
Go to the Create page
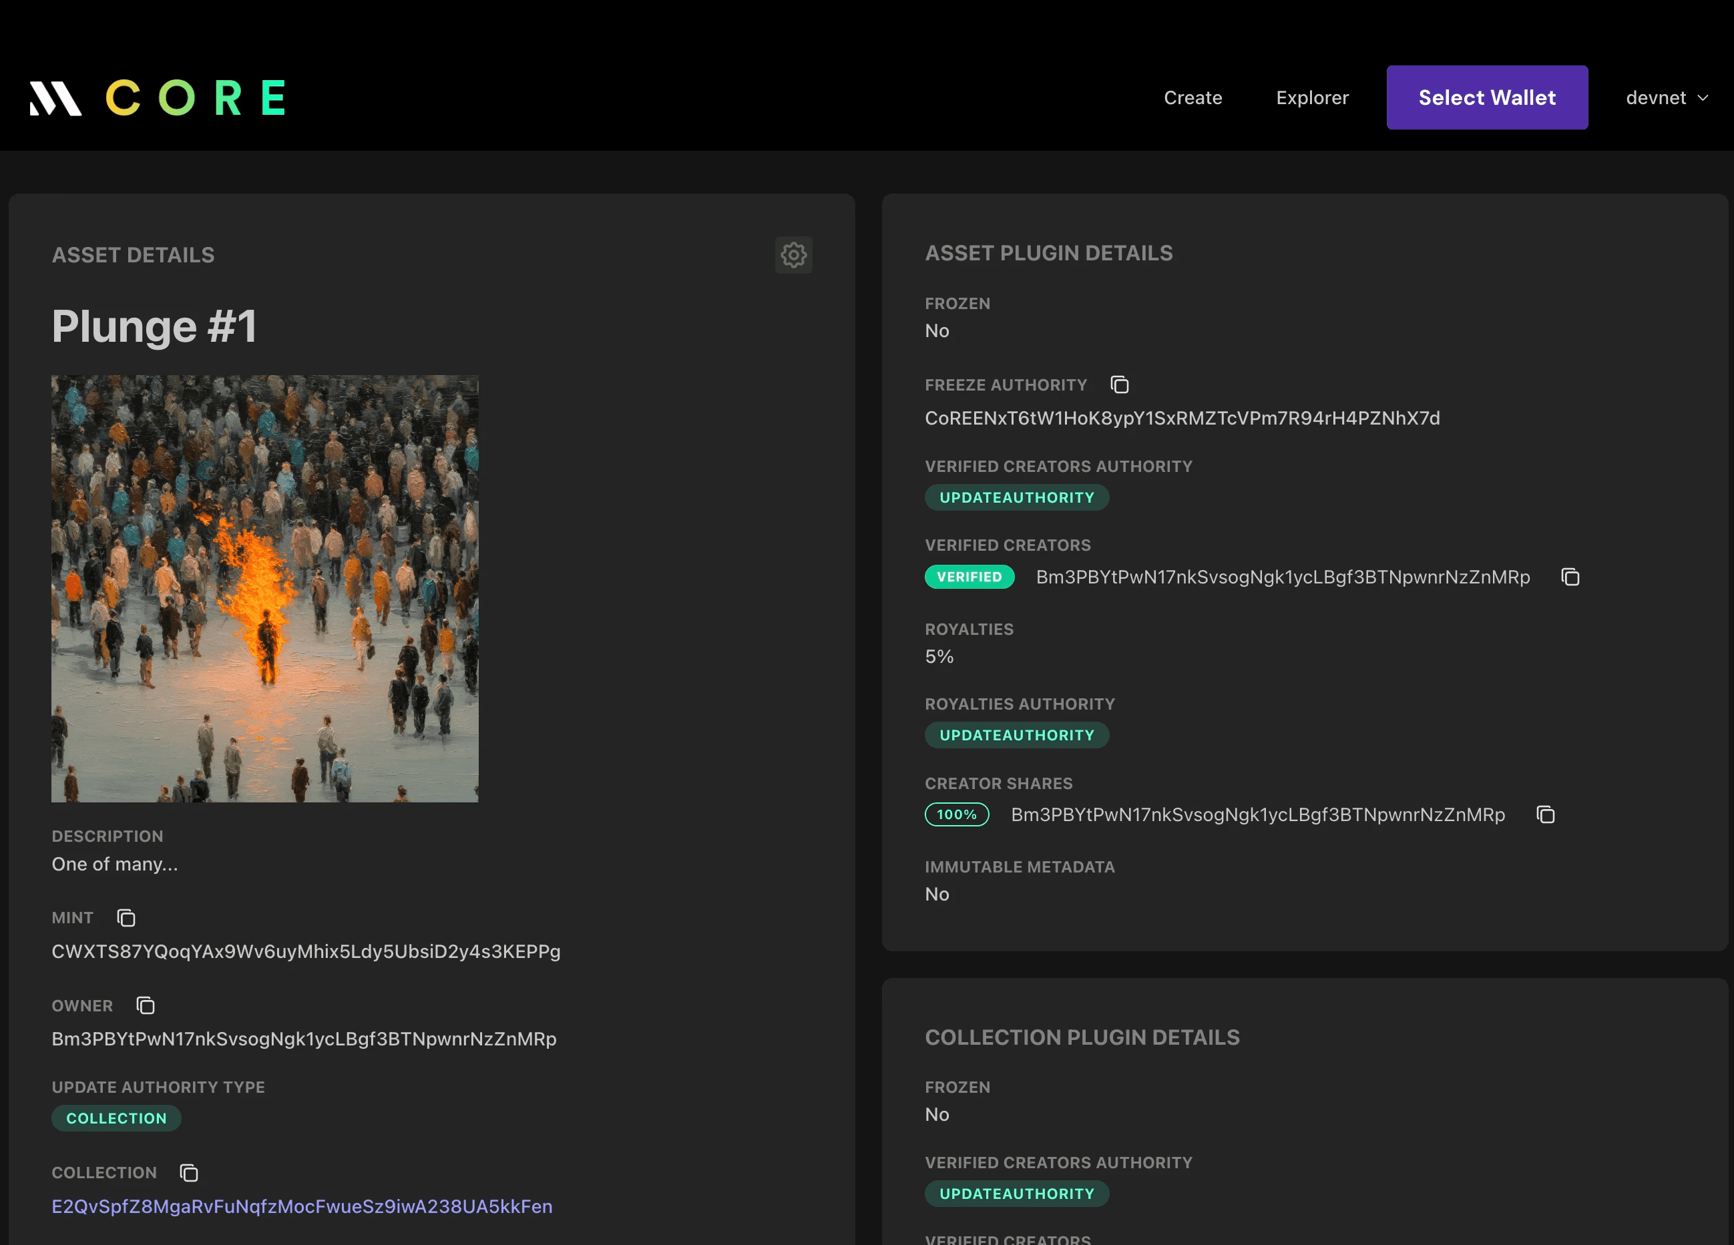click(1193, 98)
